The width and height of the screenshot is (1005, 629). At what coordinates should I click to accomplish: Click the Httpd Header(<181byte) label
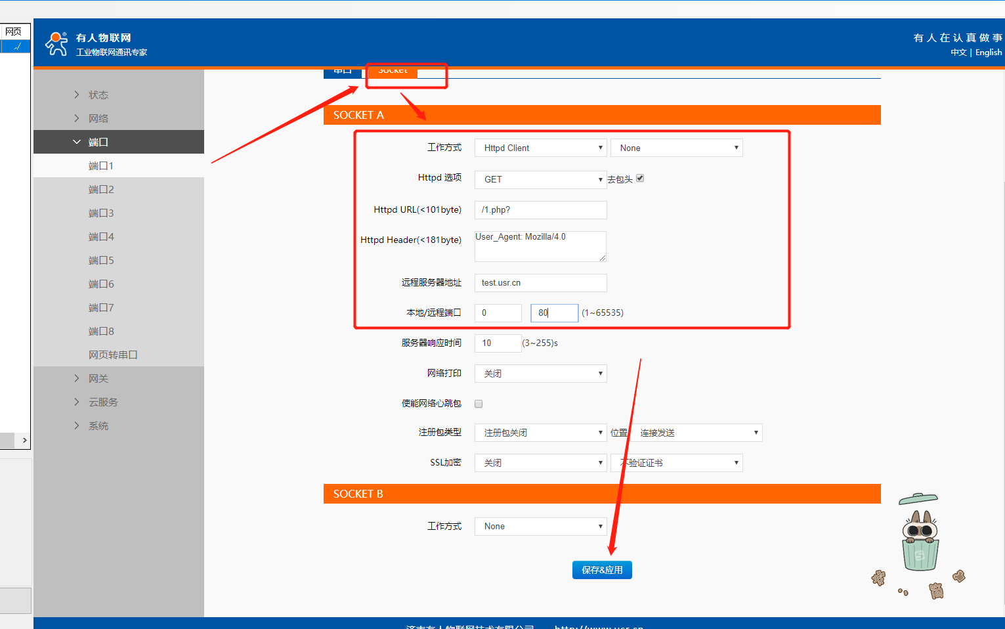(x=411, y=240)
